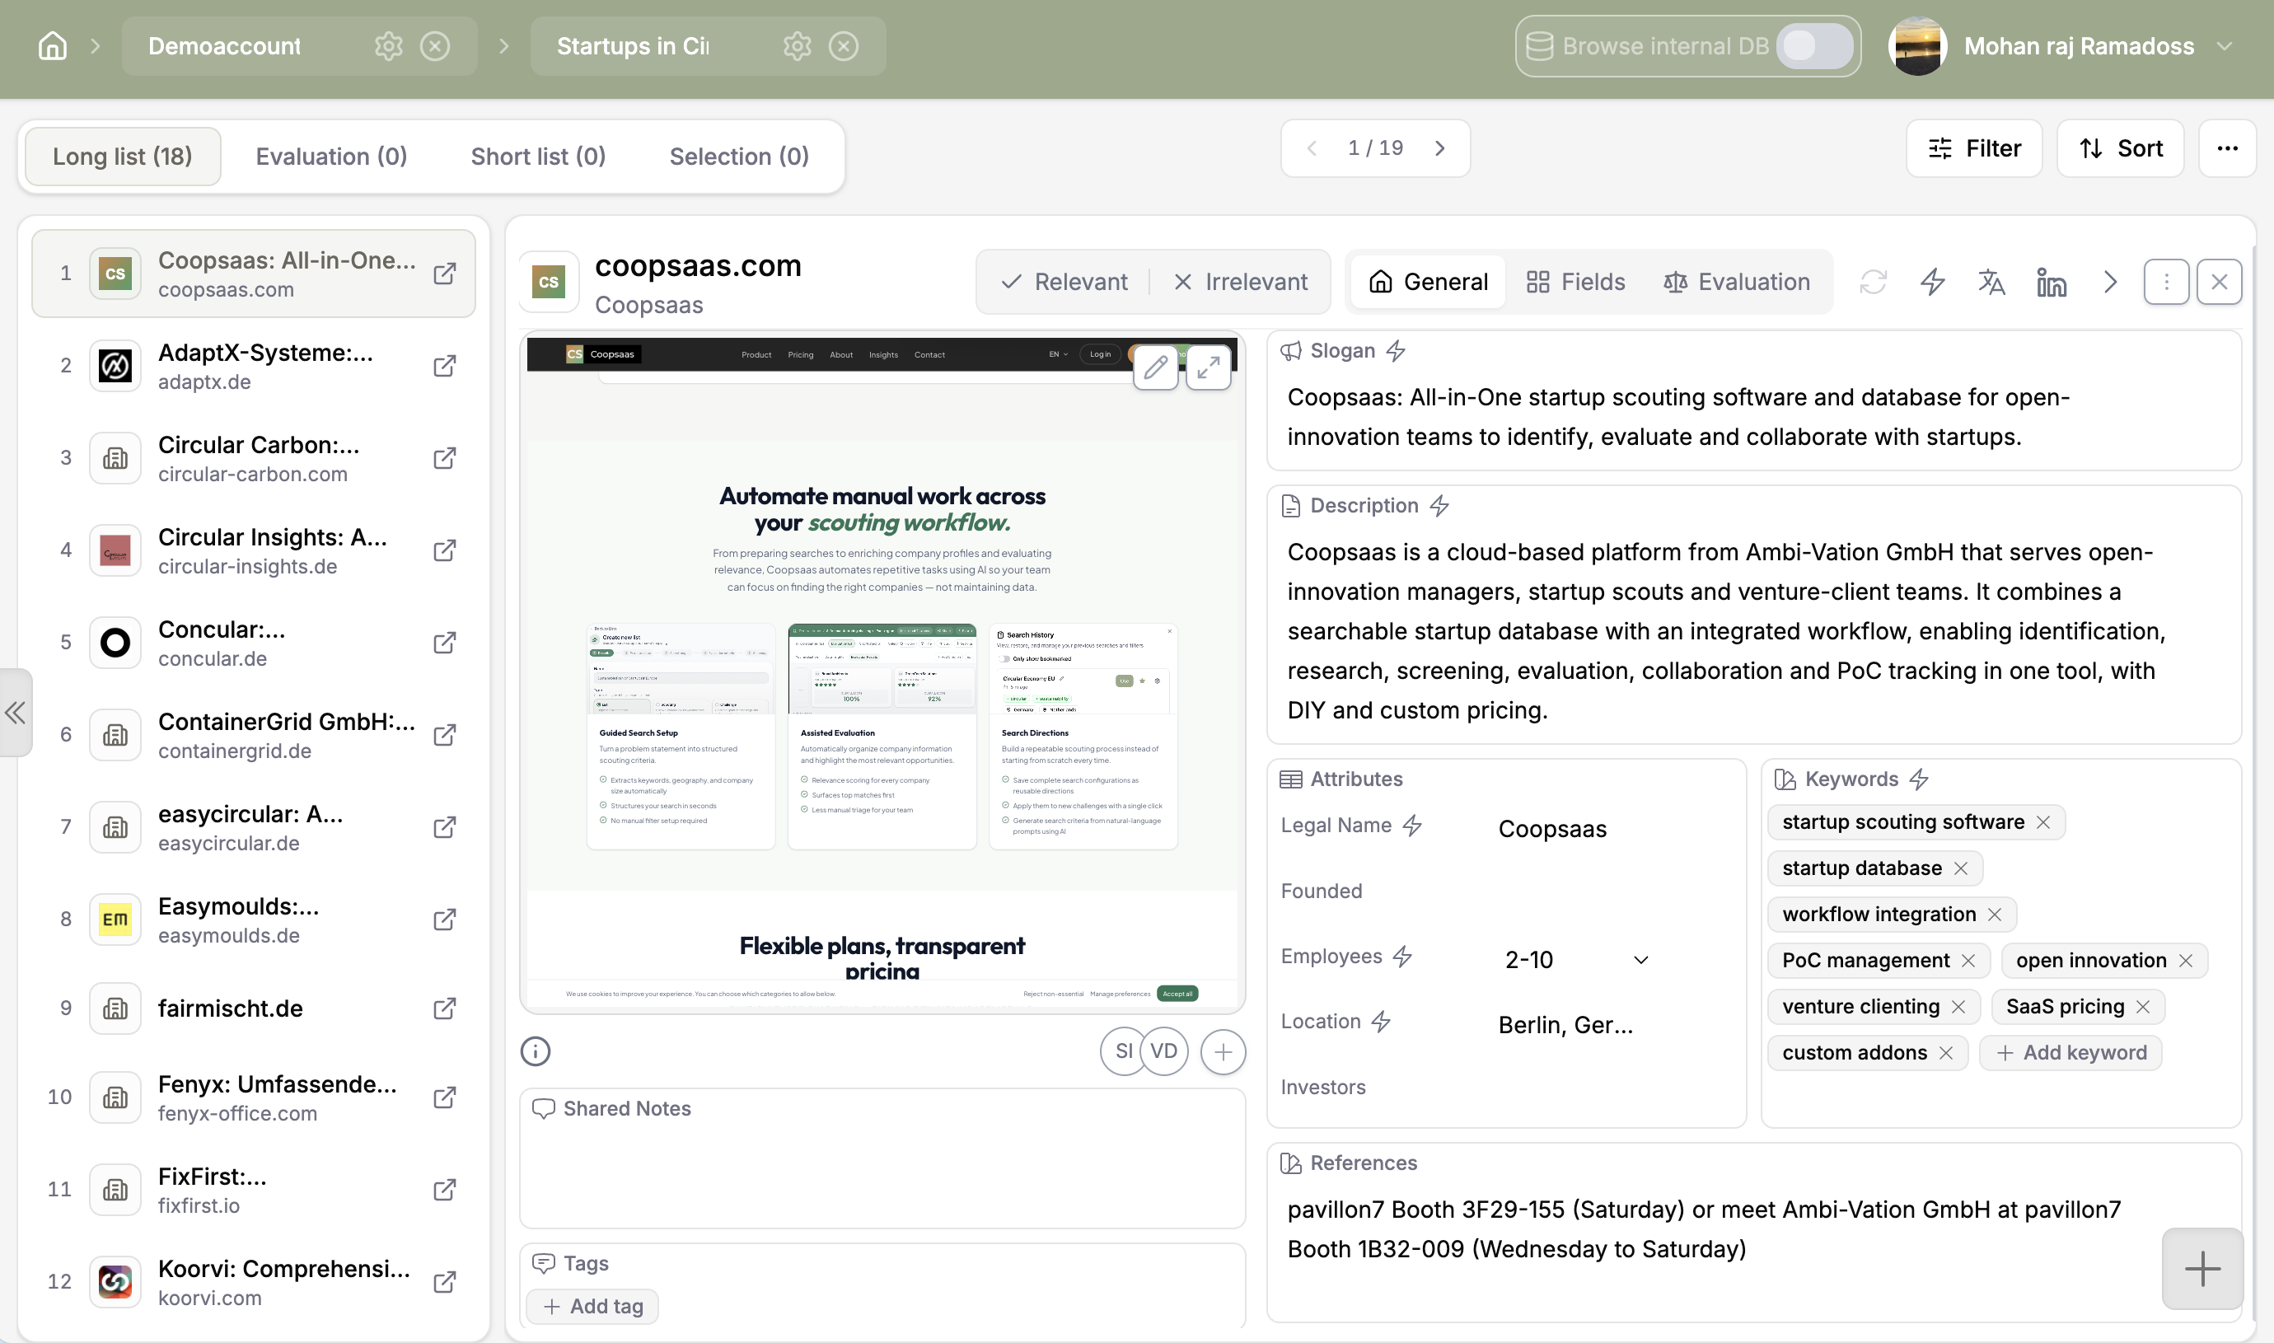Go to previous company in pager
Viewport: 2274px width, 1343px height.
click(x=1311, y=148)
